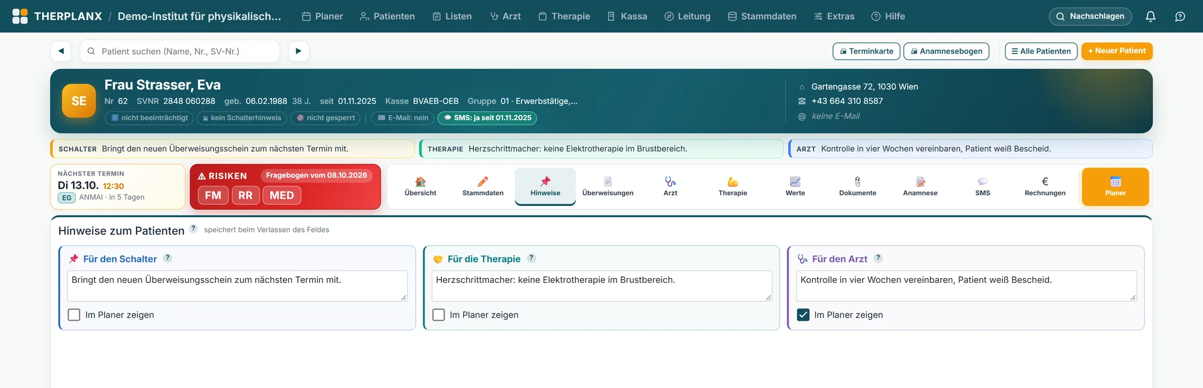1203x388 pixels.
Task: Go to previous patient arrow
Action: pyautogui.click(x=61, y=51)
